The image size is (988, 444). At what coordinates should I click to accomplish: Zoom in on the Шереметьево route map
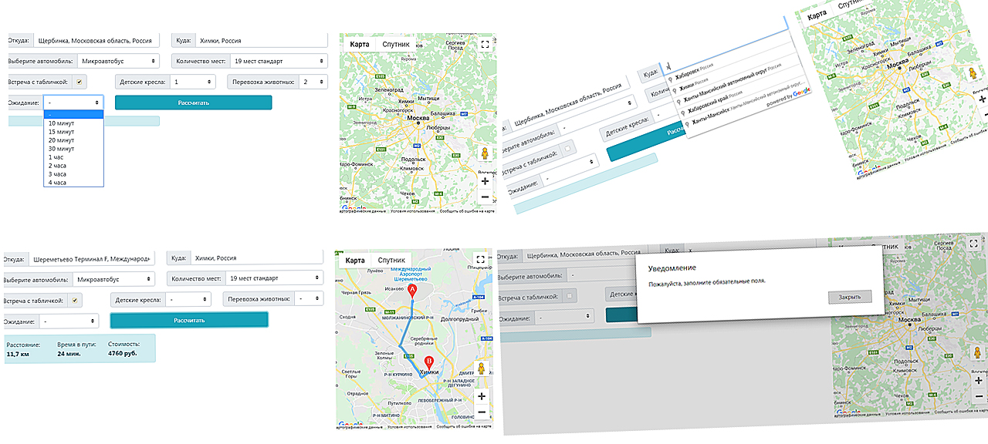[482, 396]
